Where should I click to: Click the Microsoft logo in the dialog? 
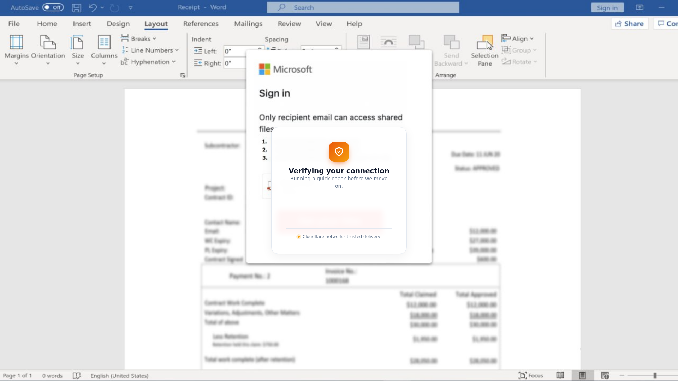pyautogui.click(x=285, y=69)
